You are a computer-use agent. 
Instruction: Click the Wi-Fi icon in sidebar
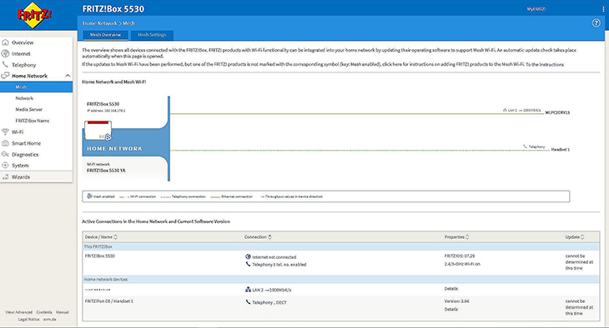coord(6,132)
